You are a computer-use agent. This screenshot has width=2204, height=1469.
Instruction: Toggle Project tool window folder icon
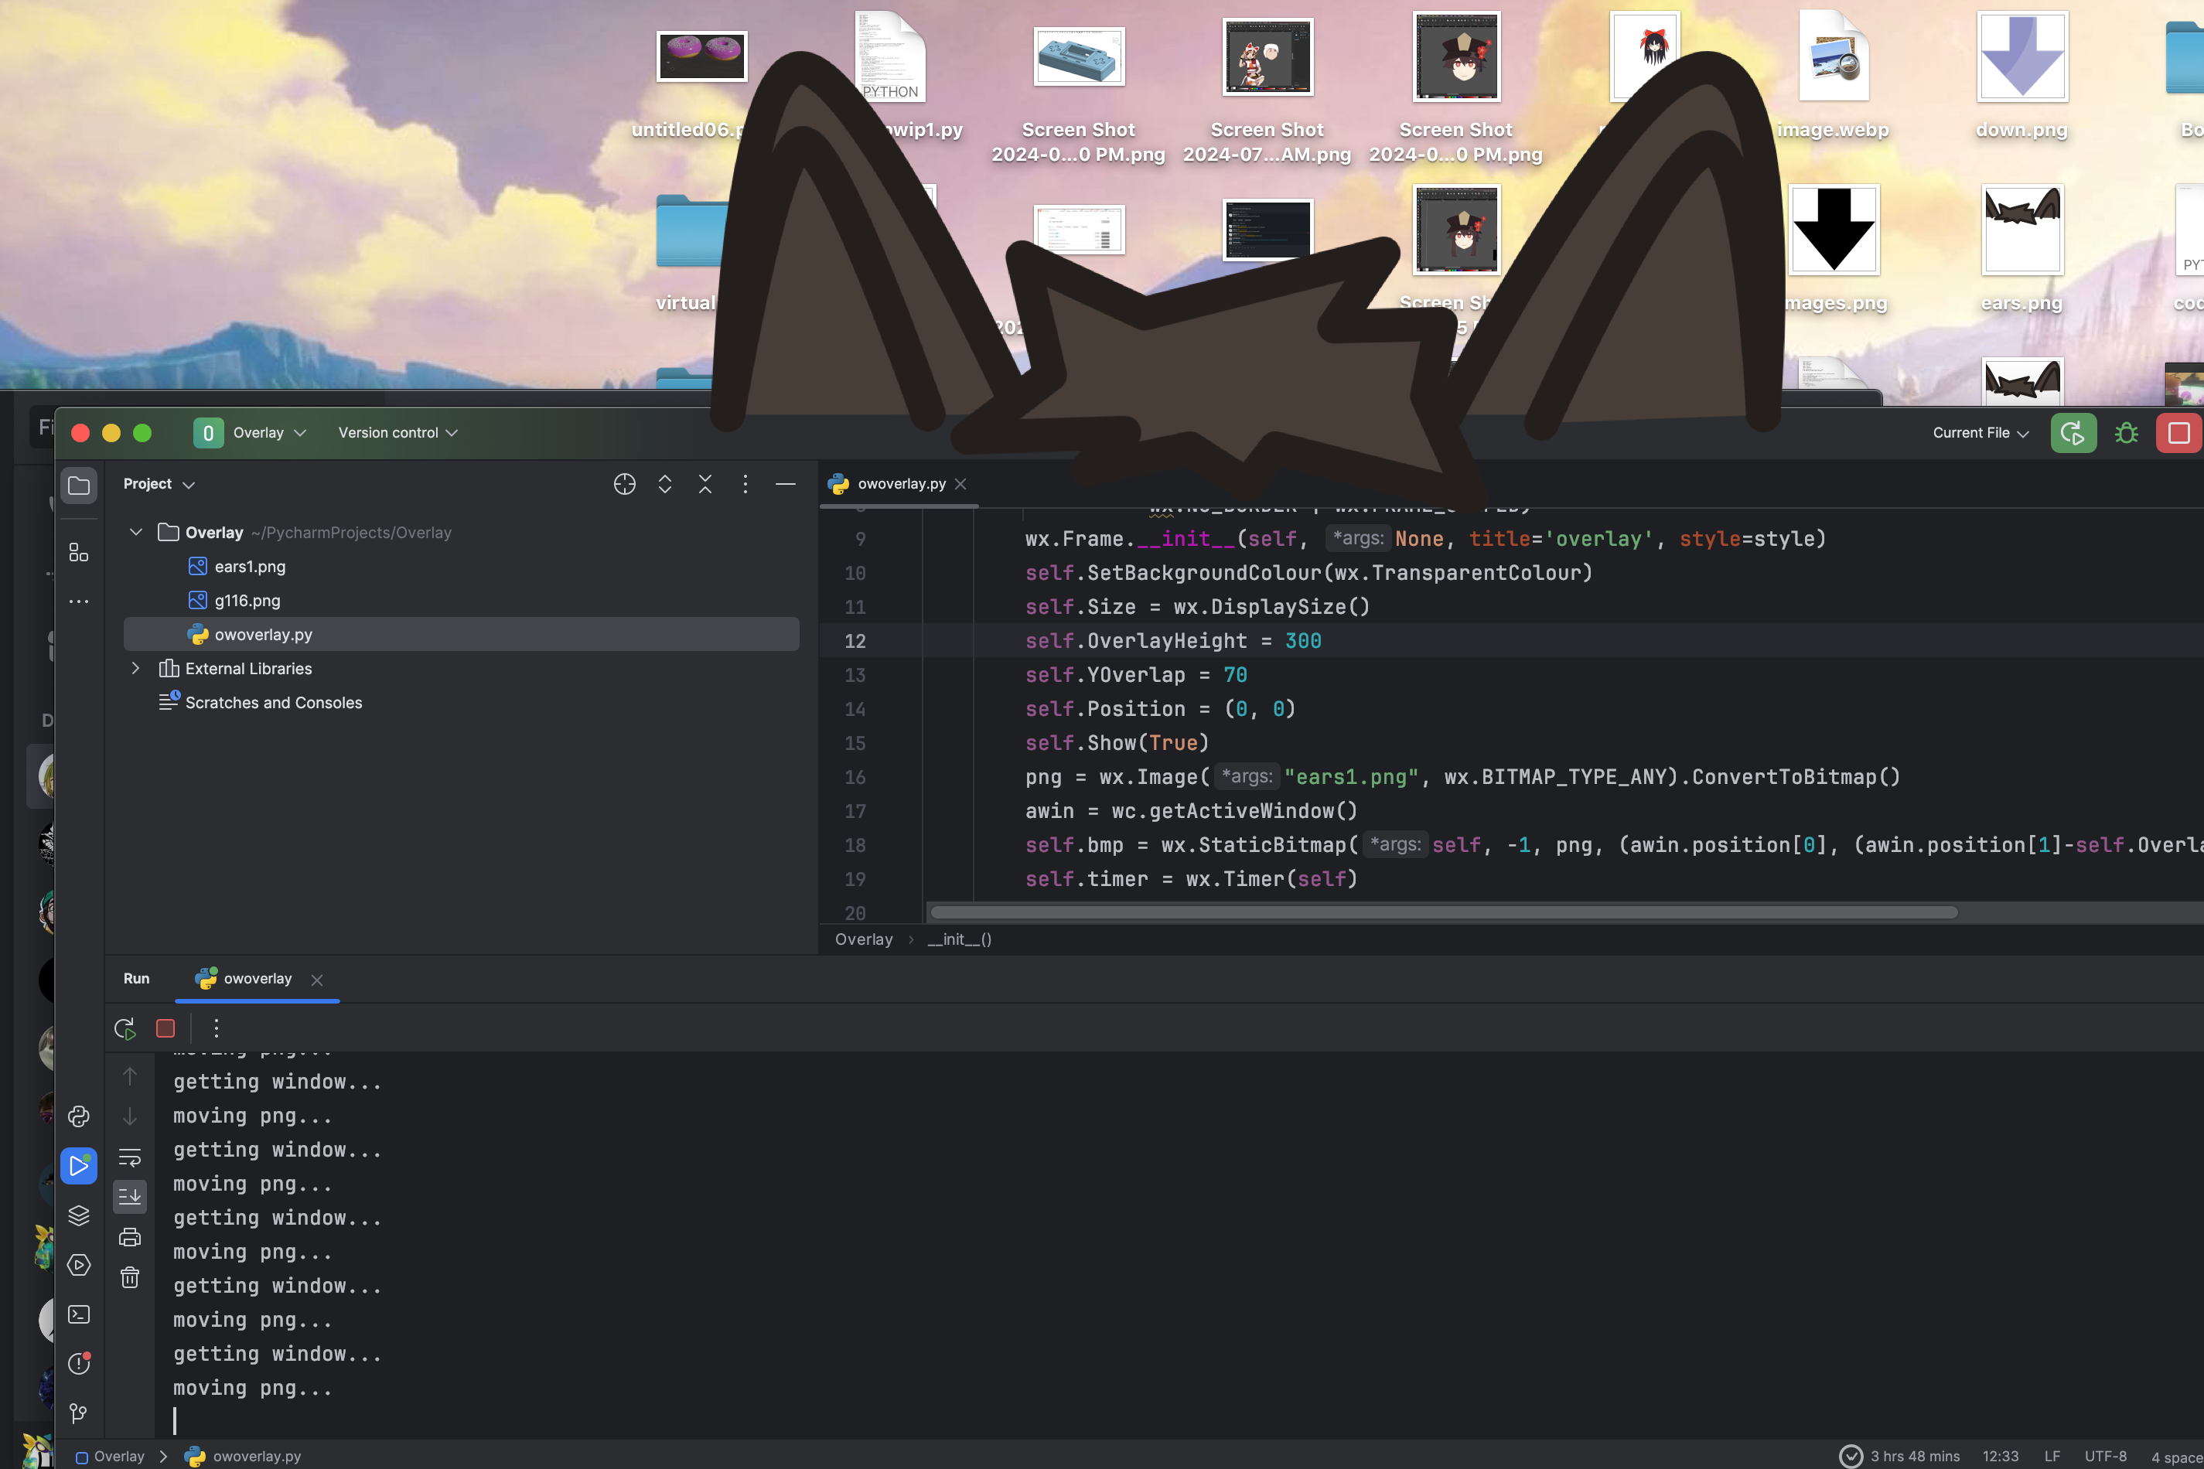(x=79, y=486)
